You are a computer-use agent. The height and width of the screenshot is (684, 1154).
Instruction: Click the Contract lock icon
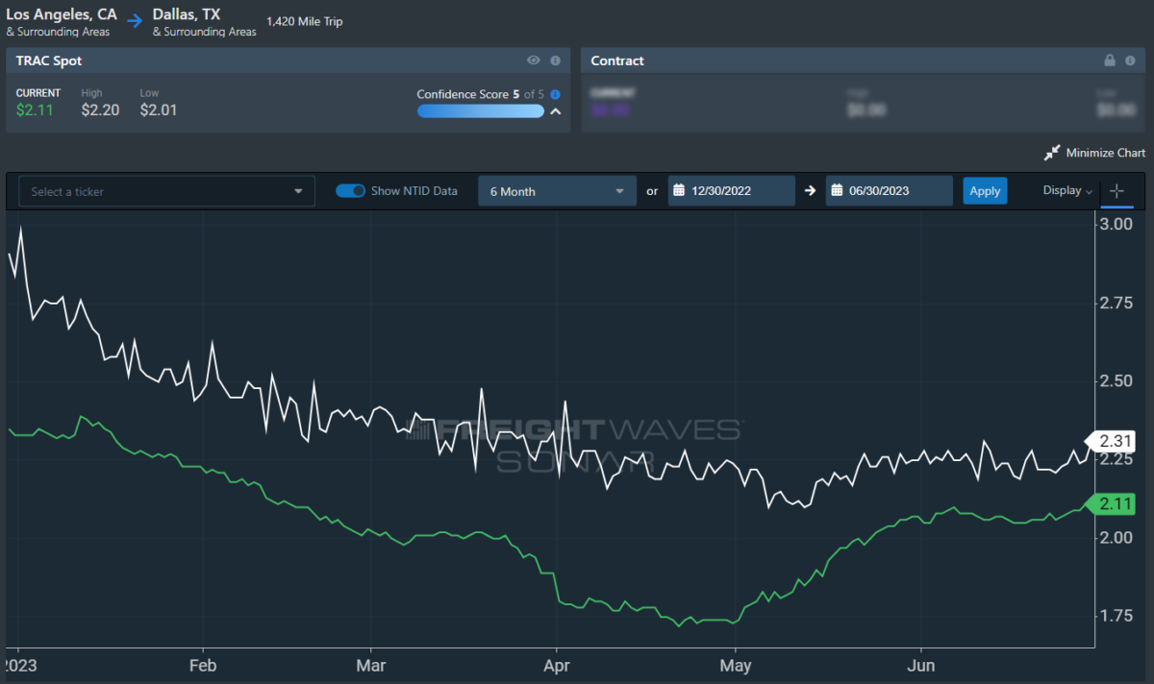tap(1110, 61)
